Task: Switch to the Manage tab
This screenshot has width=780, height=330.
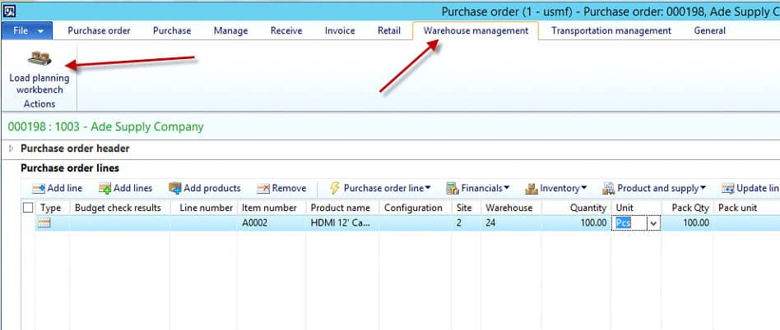Action: tap(231, 30)
